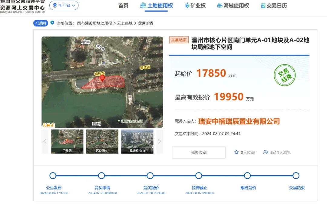Click the 资源详情 breadcrumb text

pos(145,23)
